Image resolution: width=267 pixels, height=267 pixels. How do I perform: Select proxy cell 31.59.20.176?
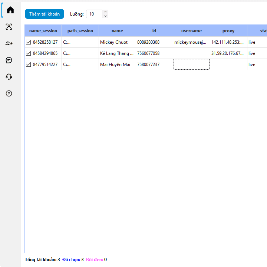pos(228,53)
